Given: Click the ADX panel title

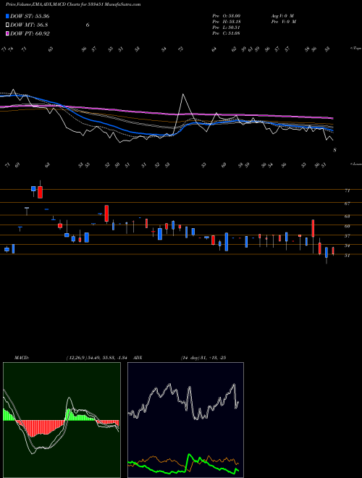Looking at the screenshot, I should click(x=138, y=357).
